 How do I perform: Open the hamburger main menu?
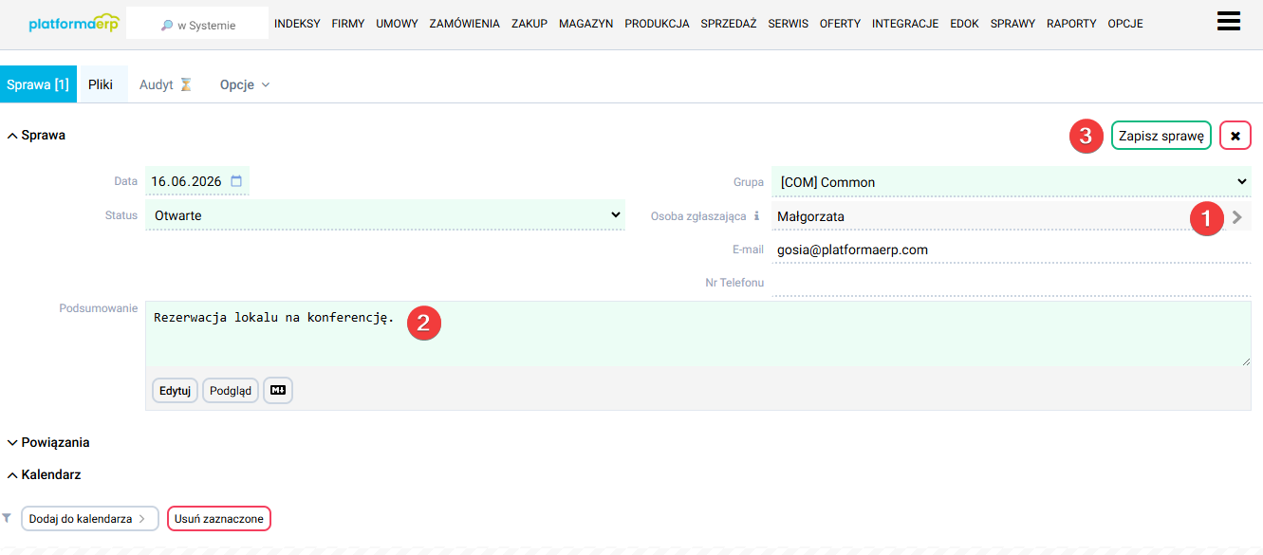(x=1228, y=22)
